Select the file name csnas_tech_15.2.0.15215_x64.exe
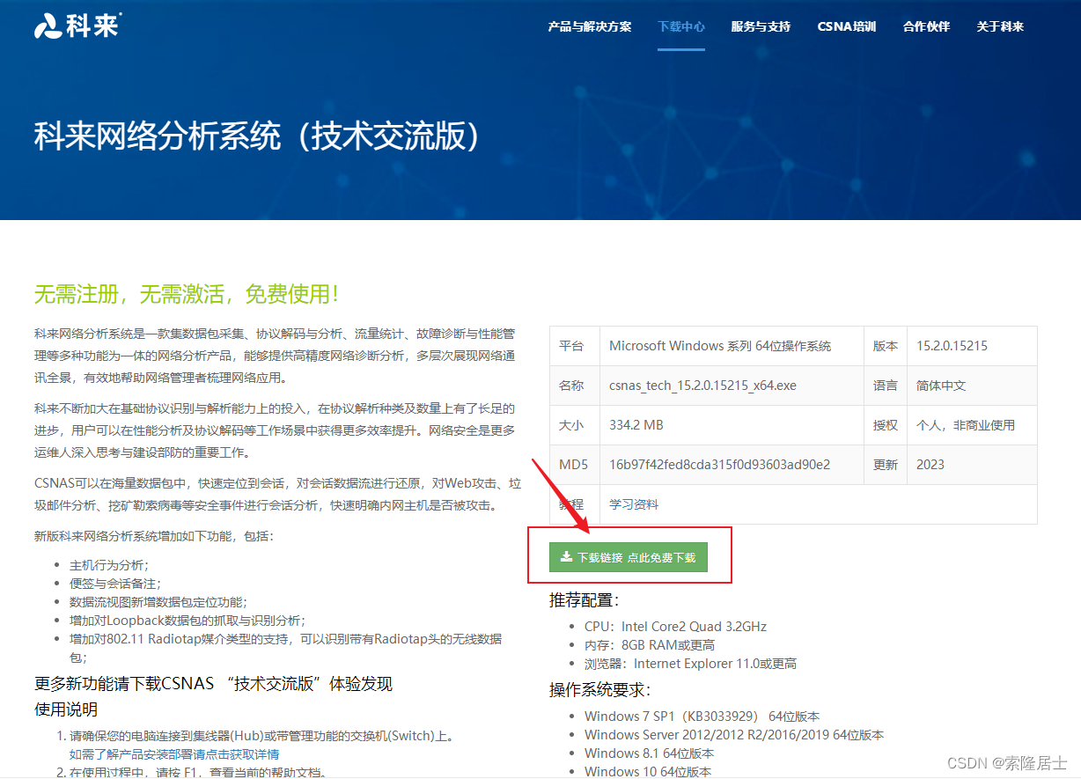The height and width of the screenshot is (779, 1081). tap(702, 386)
